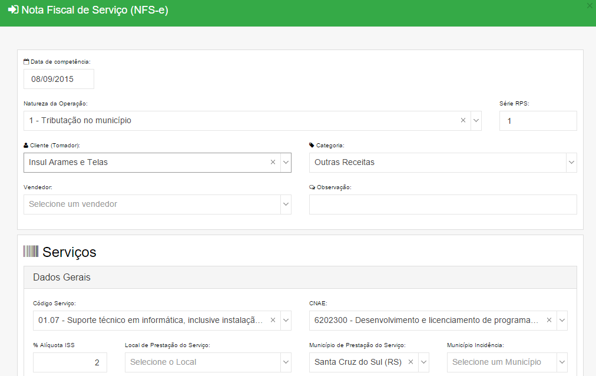596x376 pixels.
Task: Close the Nota Fiscal de Serviço dialog
Action: pyautogui.click(x=590, y=5)
